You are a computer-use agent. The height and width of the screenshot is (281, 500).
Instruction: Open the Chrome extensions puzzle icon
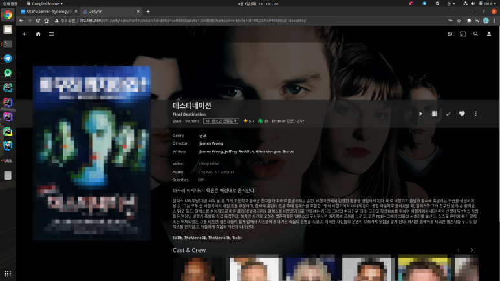[469, 21]
